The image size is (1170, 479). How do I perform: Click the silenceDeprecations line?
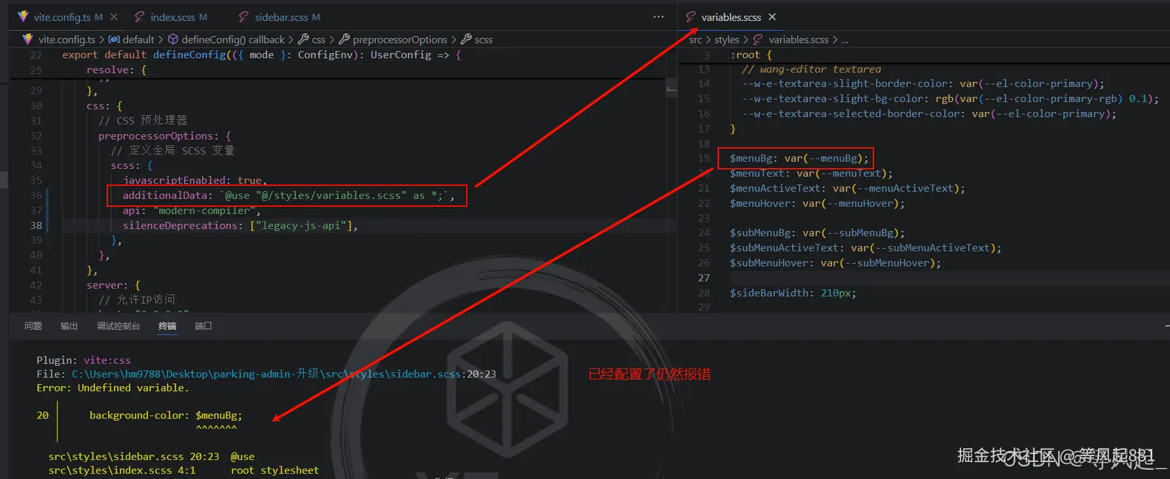click(240, 225)
